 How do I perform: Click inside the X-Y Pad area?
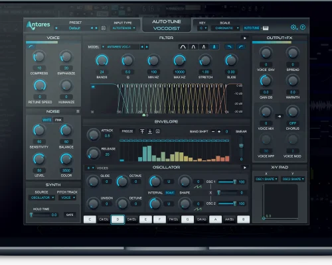click(280, 201)
